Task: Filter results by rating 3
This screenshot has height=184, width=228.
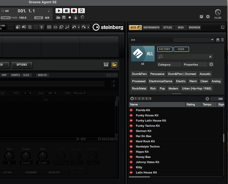Action: tap(143, 99)
